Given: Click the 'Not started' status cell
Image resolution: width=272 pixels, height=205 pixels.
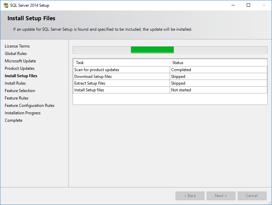Looking at the screenshot, I should [x=218, y=90].
